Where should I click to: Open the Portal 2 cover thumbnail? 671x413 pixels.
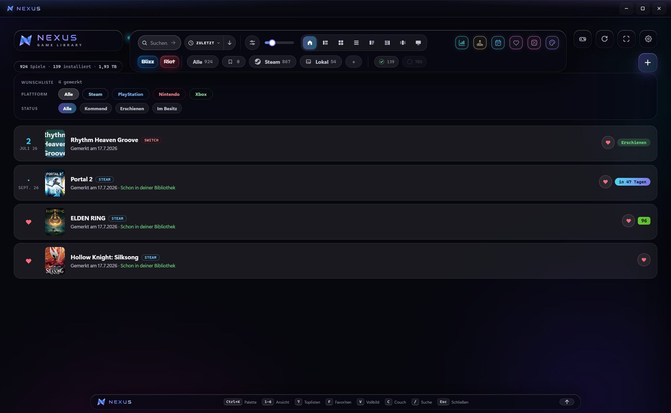[x=55, y=183]
